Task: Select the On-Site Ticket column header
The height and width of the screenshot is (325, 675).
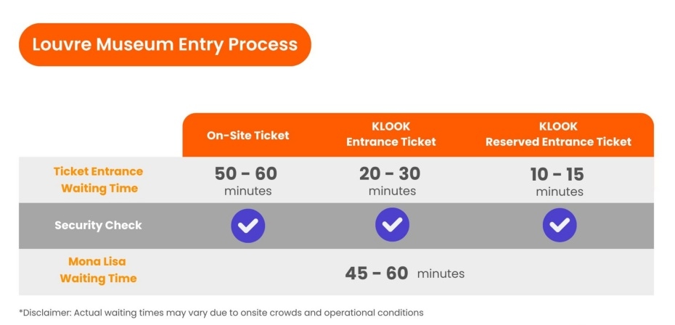Action: [x=248, y=135]
